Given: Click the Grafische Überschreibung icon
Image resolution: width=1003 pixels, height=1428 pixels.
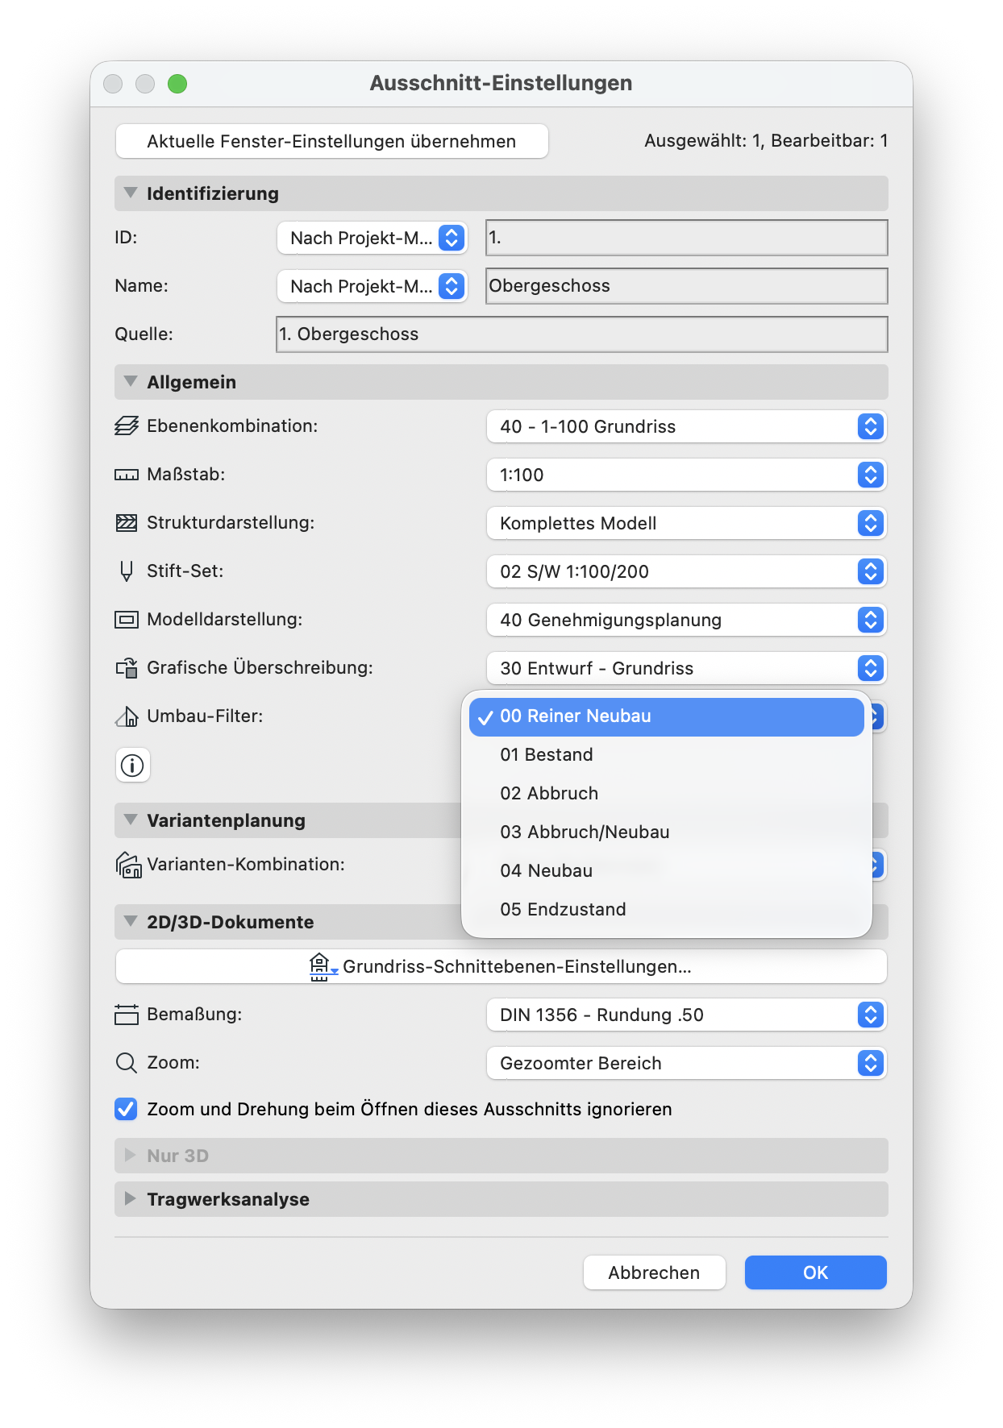Looking at the screenshot, I should point(127,668).
